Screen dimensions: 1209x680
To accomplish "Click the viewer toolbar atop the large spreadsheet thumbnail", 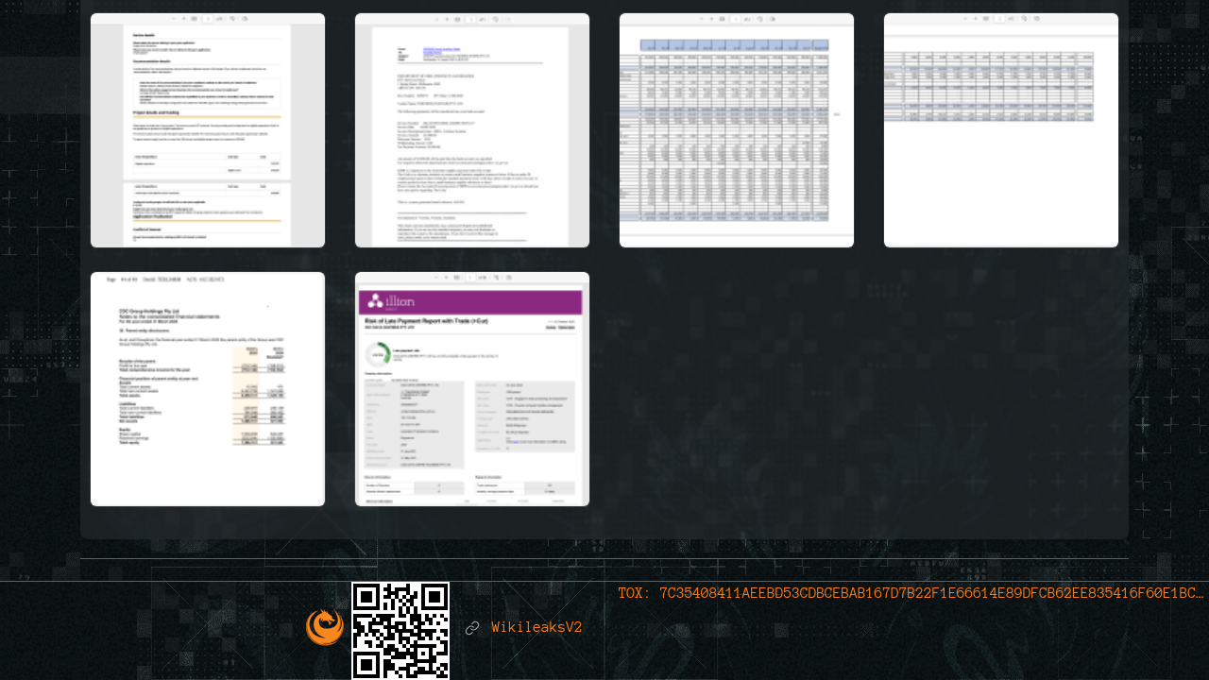I will pos(737,18).
